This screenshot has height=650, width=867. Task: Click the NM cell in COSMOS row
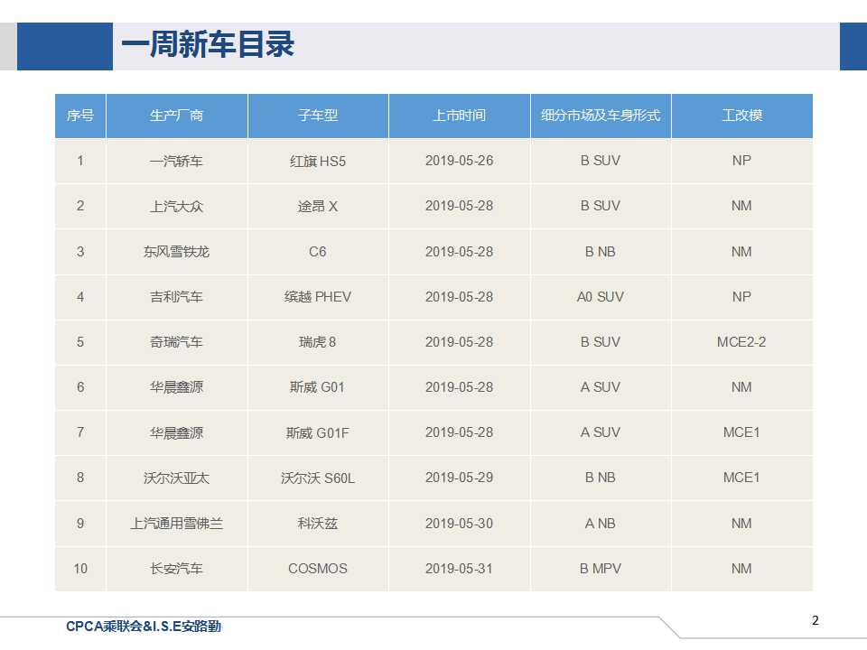point(742,569)
